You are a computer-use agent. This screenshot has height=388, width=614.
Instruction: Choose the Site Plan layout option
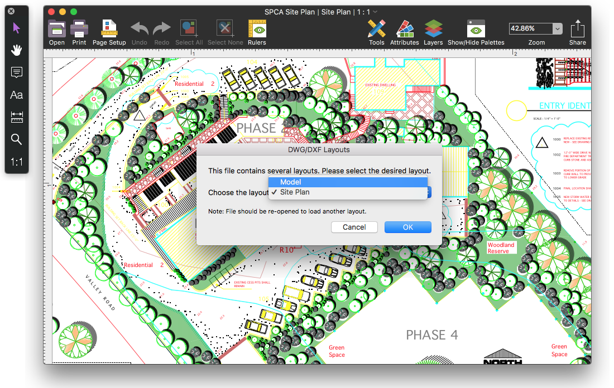point(347,192)
